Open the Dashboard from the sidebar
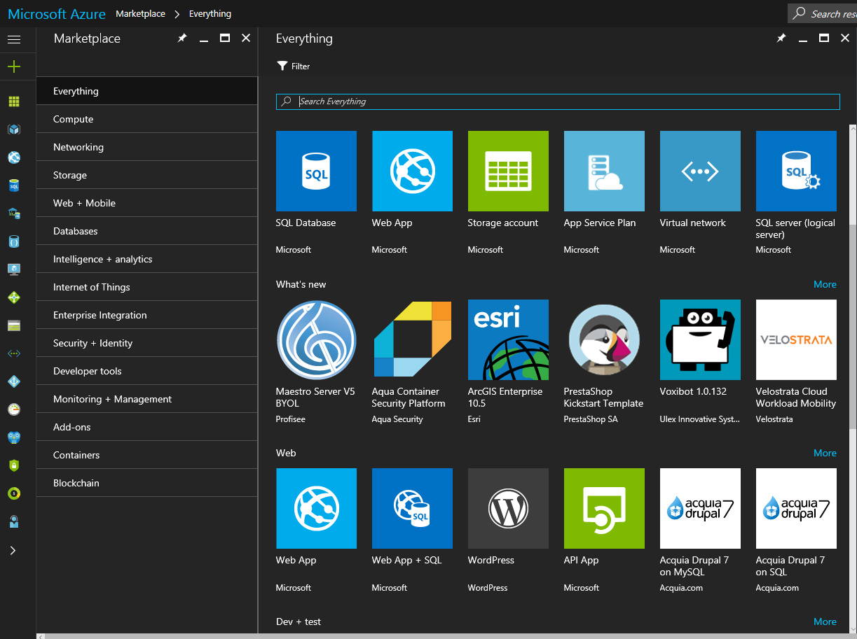857x639 pixels. pos(14,101)
